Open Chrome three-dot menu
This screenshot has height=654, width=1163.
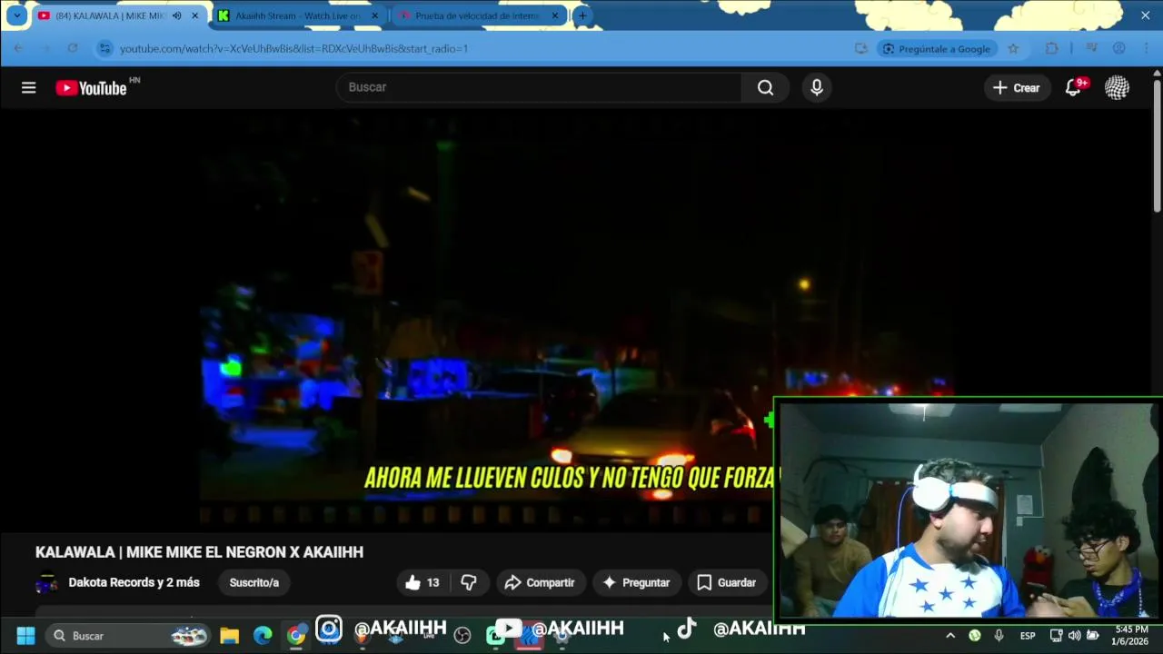(x=1146, y=48)
